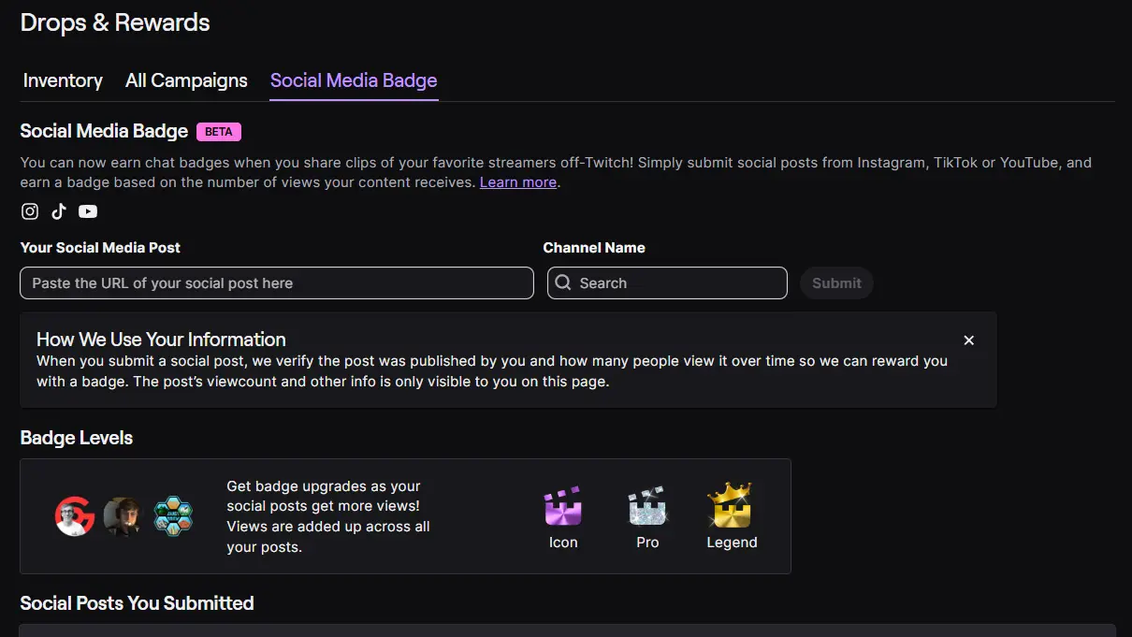Dismiss the How We Use Your Information notice
Viewport: 1132px width, 637px height.
tap(968, 340)
